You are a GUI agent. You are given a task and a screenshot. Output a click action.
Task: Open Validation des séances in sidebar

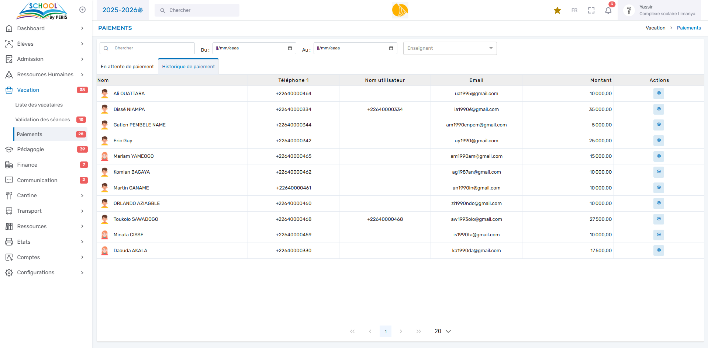(x=42, y=119)
